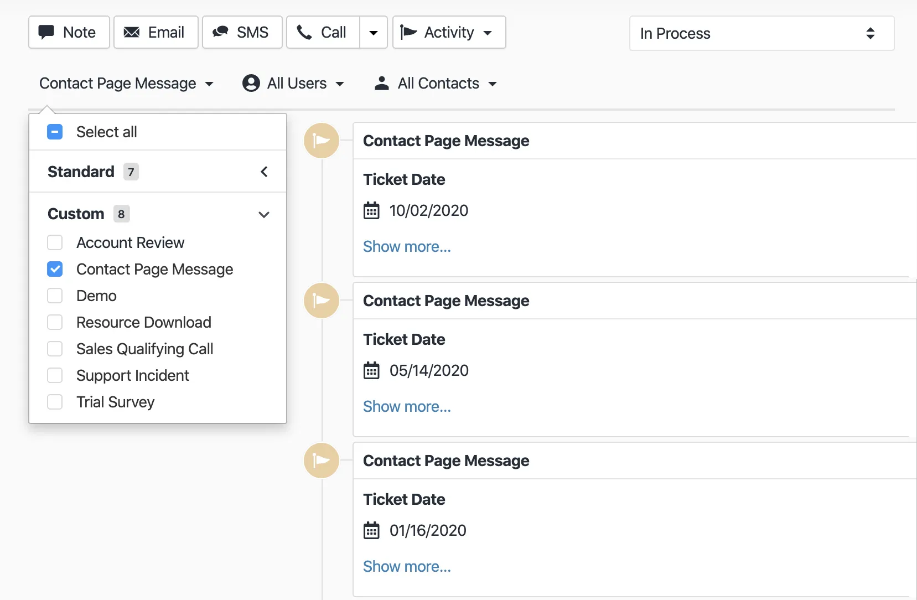Click the SMS button
This screenshot has height=600, width=917.
(242, 32)
